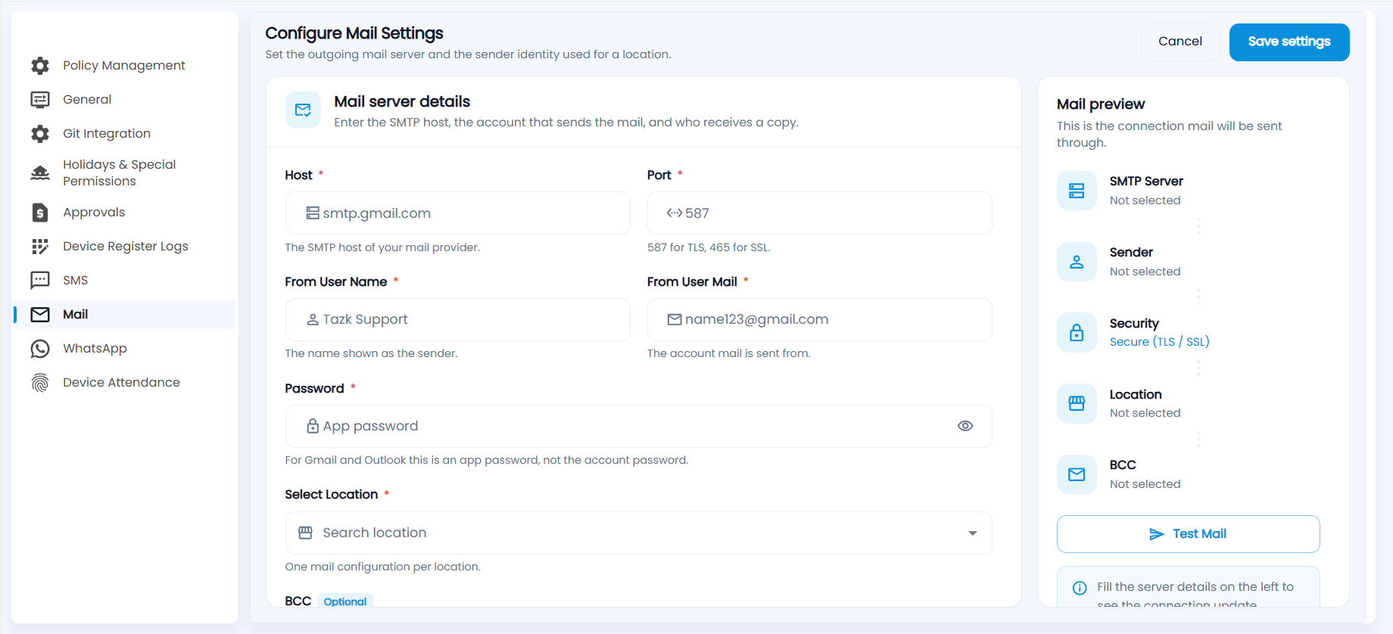Go to Git Integration settings
The image size is (1393, 634).
tap(125, 134)
